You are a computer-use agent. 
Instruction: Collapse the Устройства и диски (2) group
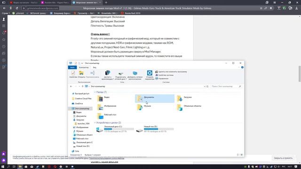(95, 123)
